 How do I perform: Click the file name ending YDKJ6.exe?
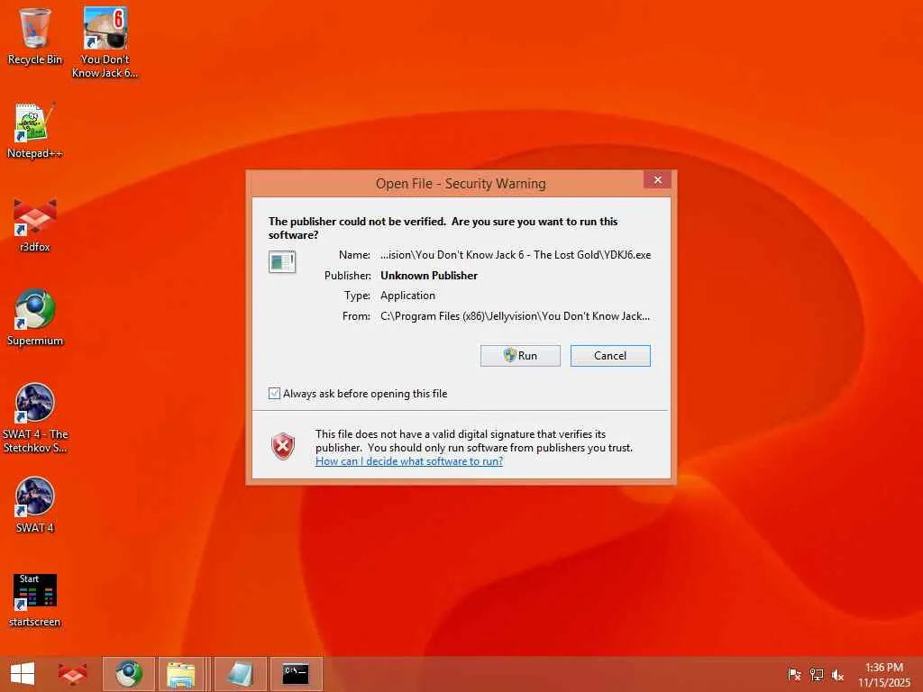point(516,255)
